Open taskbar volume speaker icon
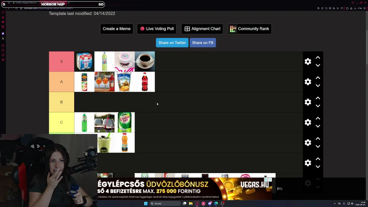Screen dimensions: 368x207 click(x=352, y=204)
